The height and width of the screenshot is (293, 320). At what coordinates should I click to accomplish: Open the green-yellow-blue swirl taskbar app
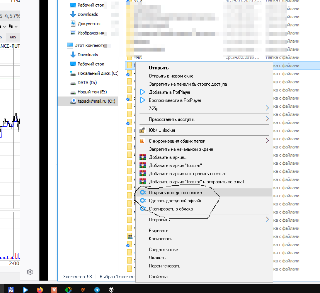point(68,290)
